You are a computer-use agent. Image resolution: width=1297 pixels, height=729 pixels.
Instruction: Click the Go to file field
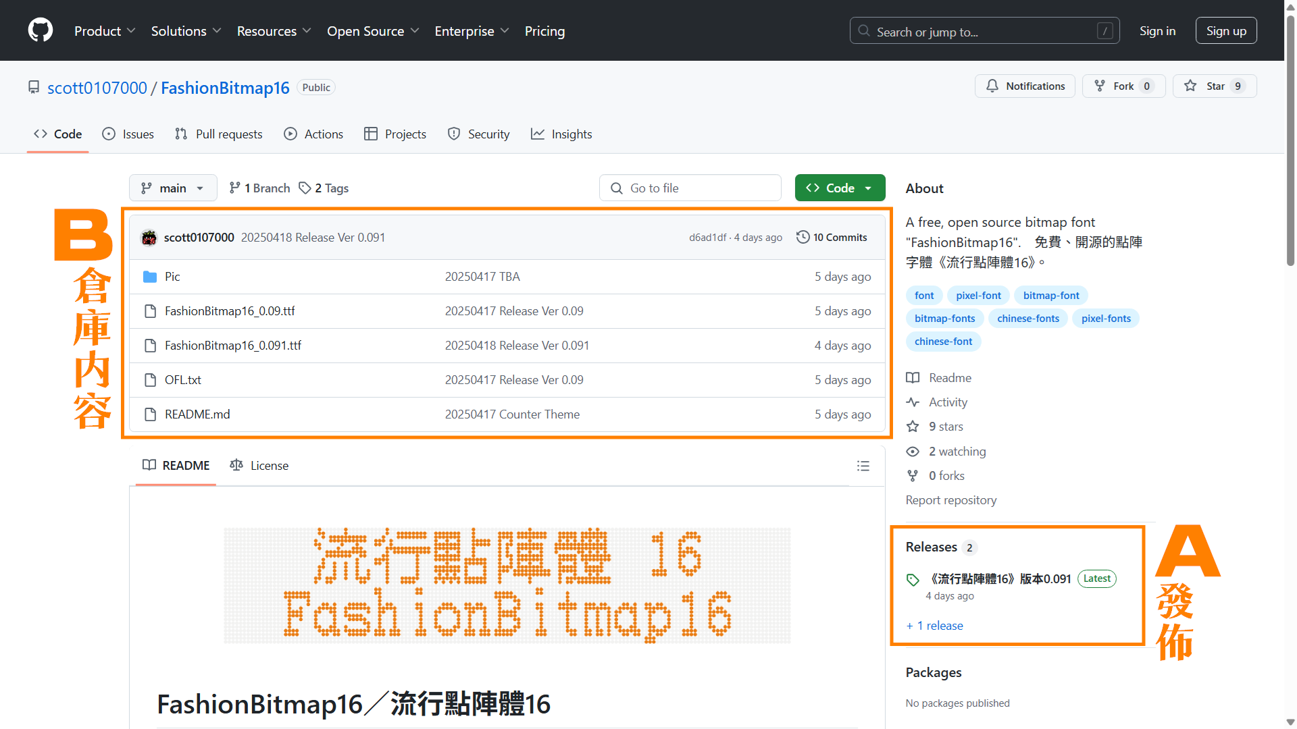(x=690, y=188)
